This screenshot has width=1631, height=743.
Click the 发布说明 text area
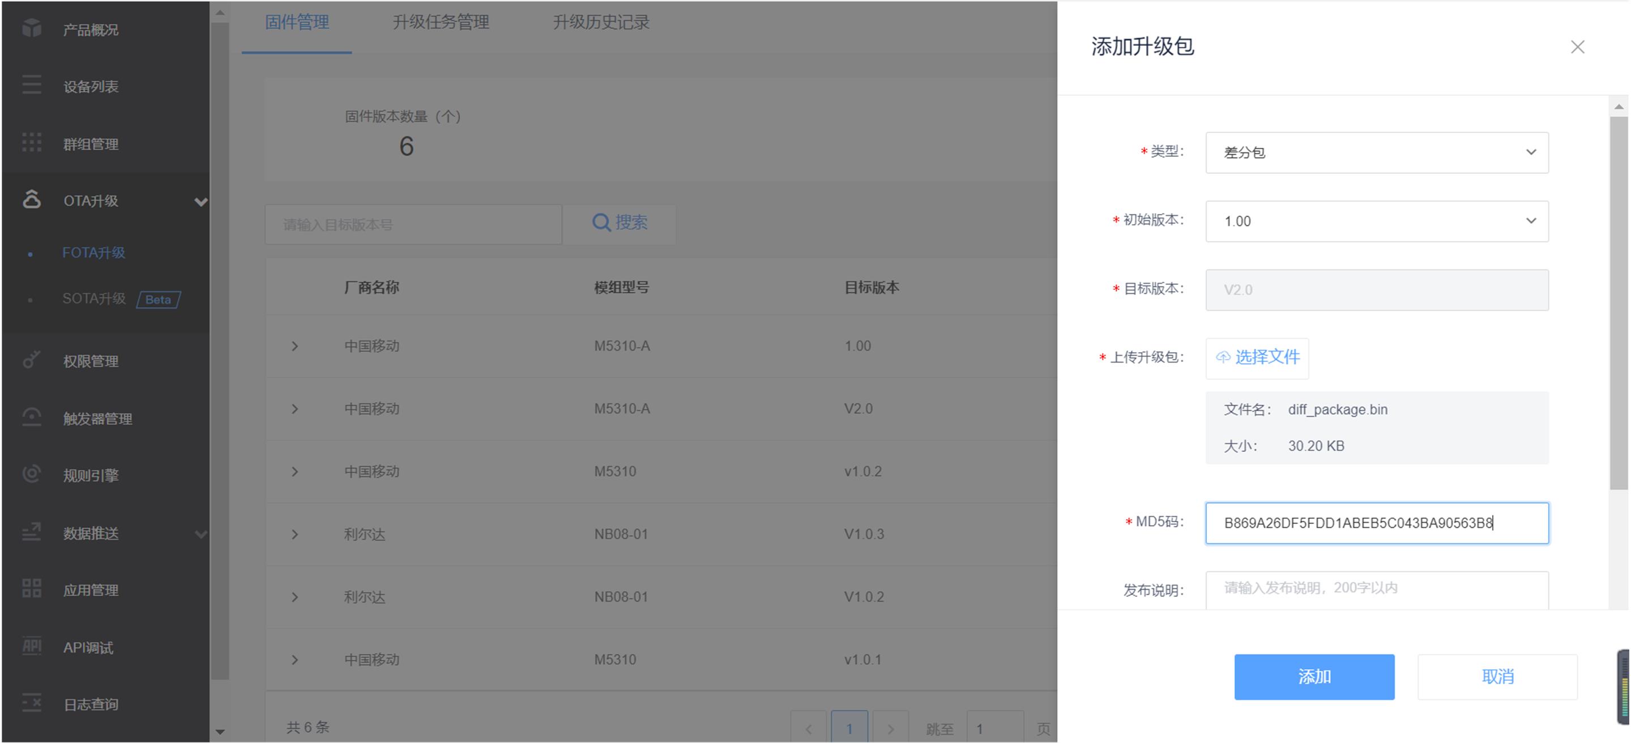1377,590
